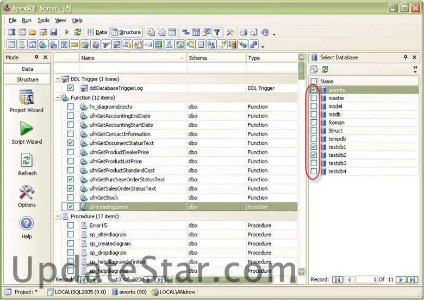
Task: Open the top toolbar overflow arrow
Action: (274, 34)
